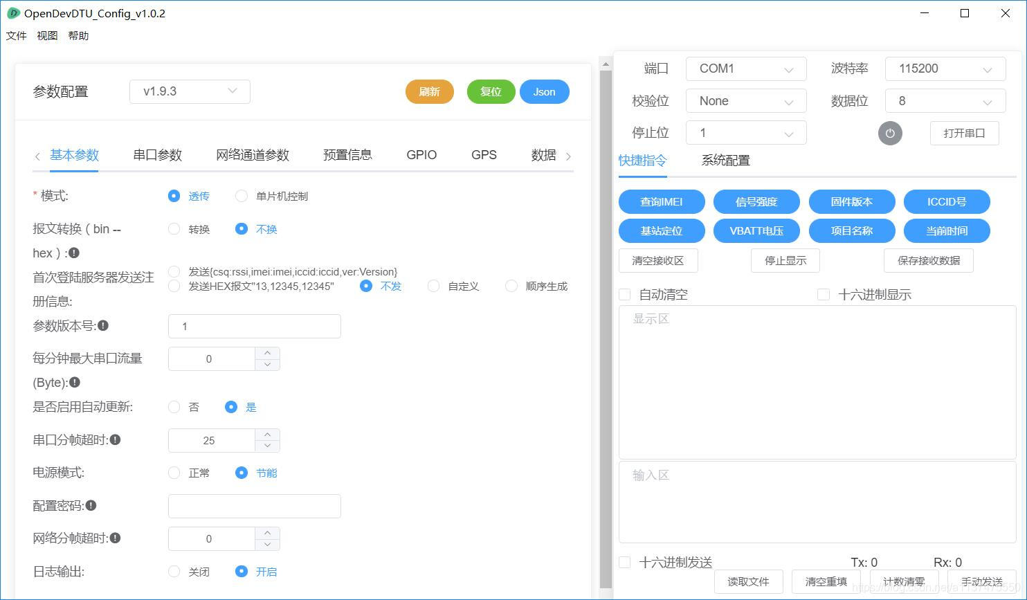The width and height of the screenshot is (1027, 600).
Task: Click the orange 刷新 button
Action: [429, 91]
